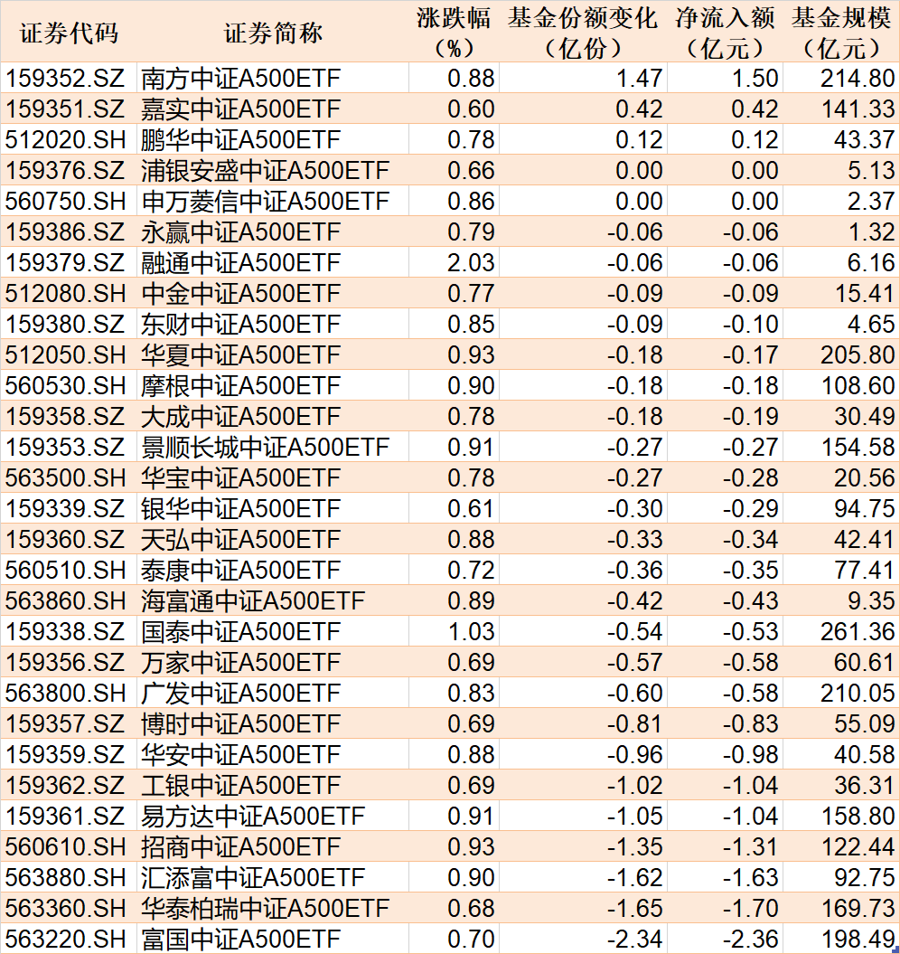Click the 广发中证A500ETF name cell
The height and width of the screenshot is (954, 900).
point(241,694)
